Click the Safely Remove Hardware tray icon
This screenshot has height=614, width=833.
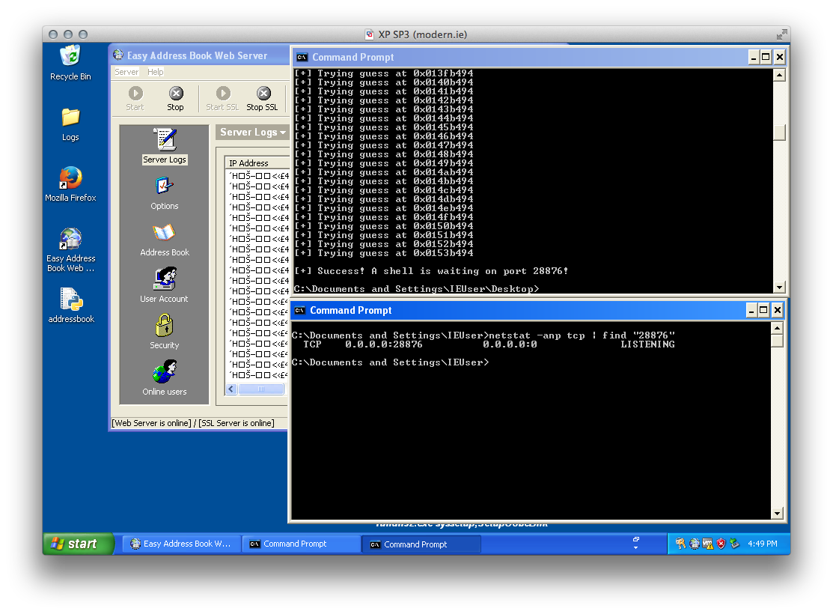[x=735, y=544]
